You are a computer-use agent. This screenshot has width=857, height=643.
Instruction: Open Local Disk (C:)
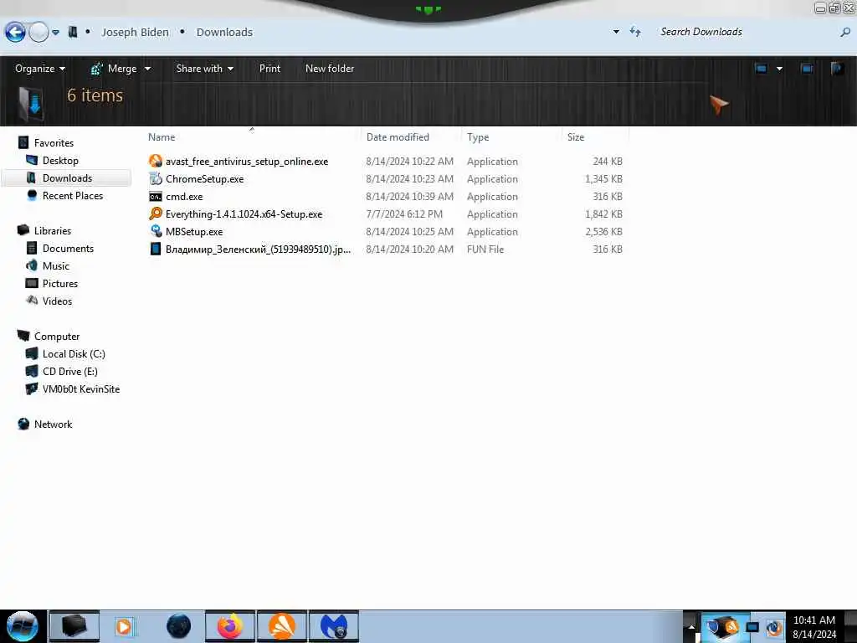(74, 354)
